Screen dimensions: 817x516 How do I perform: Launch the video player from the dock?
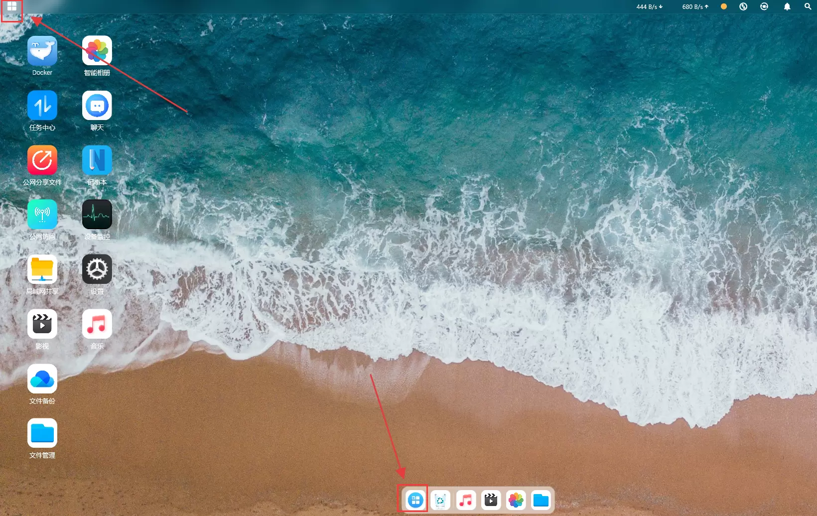tap(491, 500)
